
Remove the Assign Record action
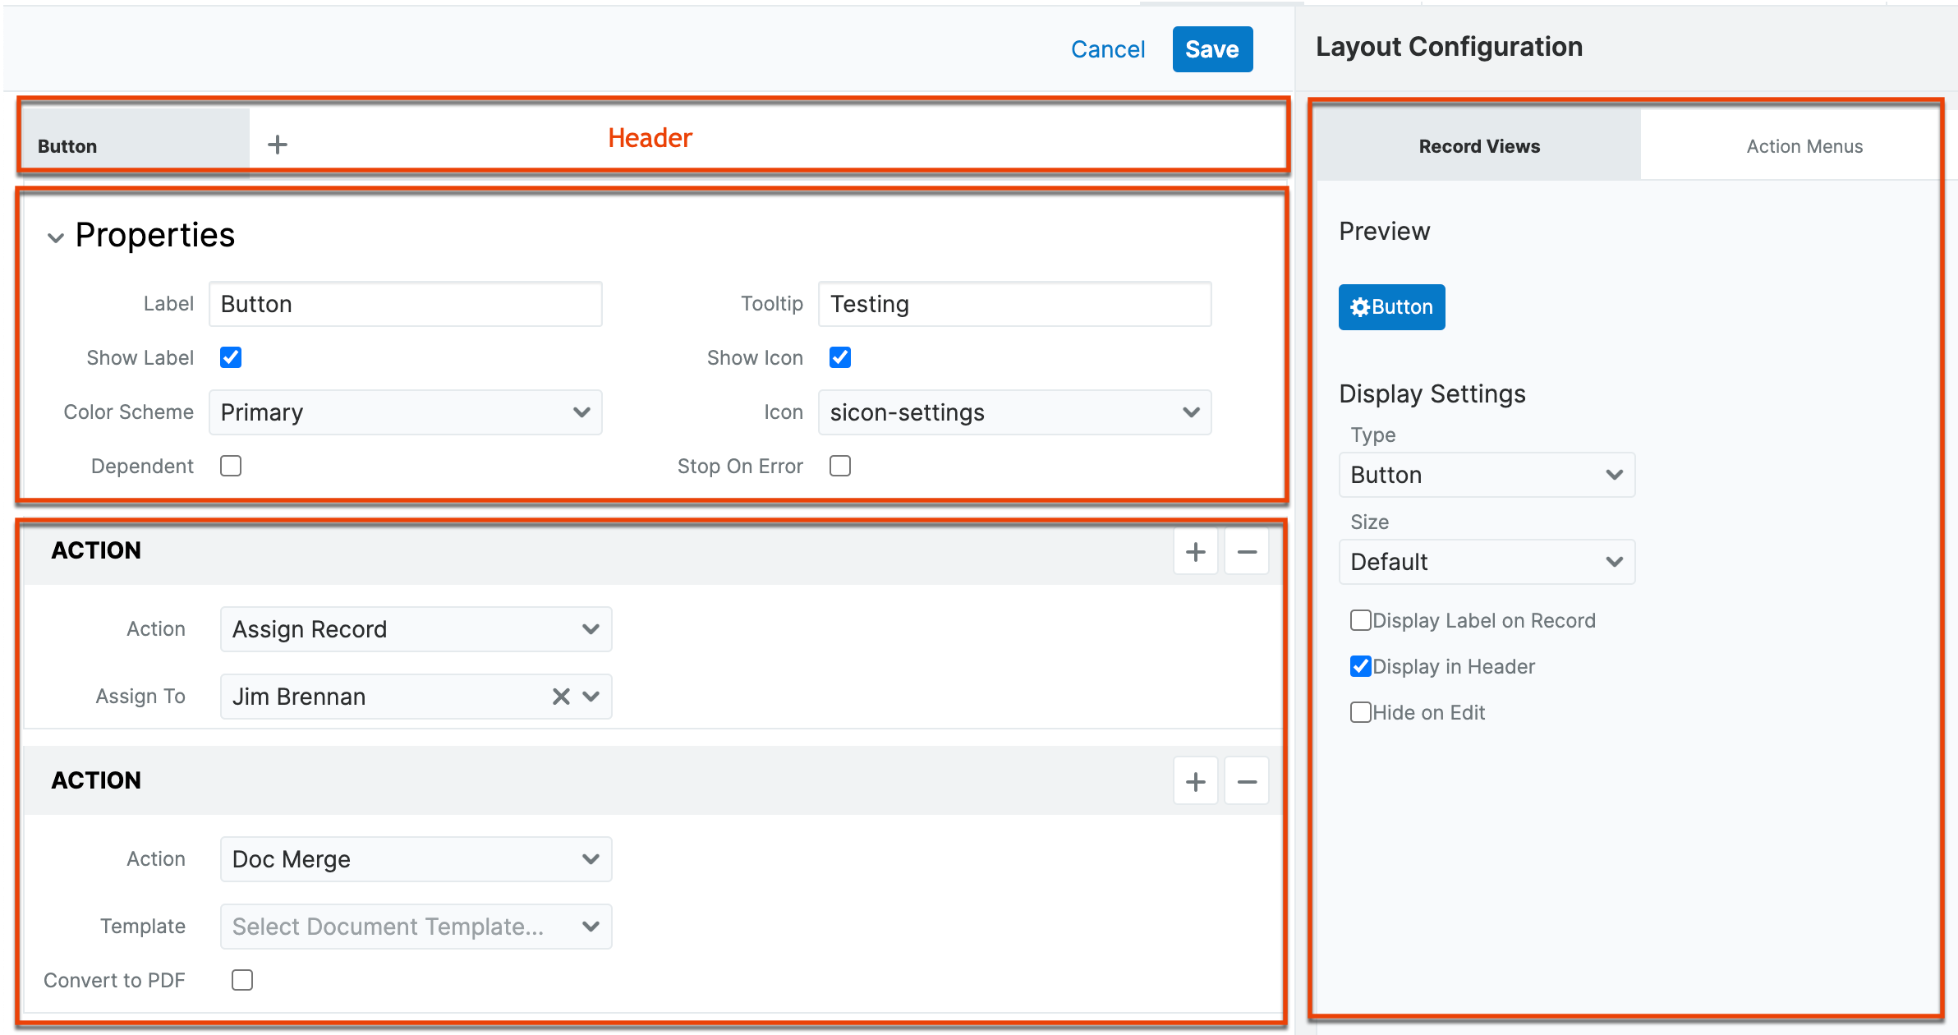point(1247,551)
